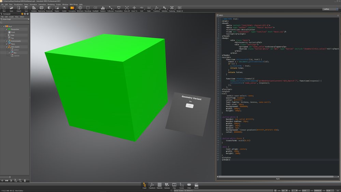Toggle the Grid toolbar icon
This screenshot has height=192, width=341.
[x=142, y=8]
